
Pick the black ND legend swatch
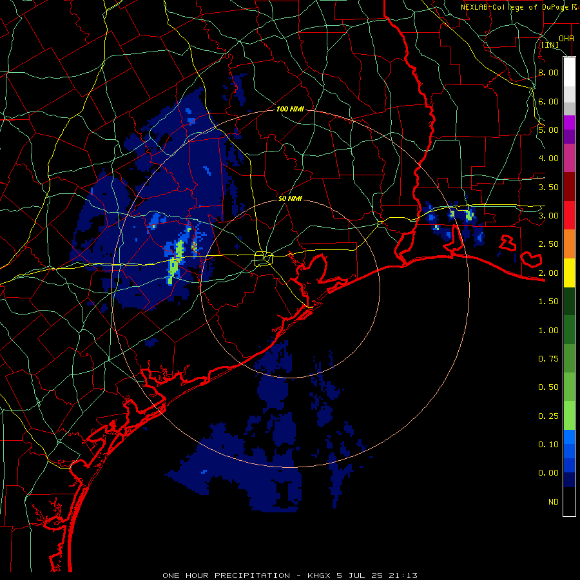click(569, 501)
